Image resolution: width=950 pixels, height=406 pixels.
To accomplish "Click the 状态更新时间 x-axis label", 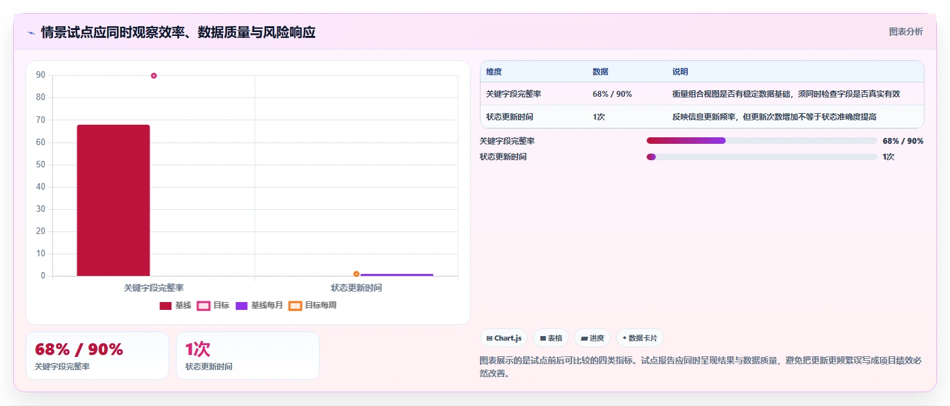I will 356,288.
